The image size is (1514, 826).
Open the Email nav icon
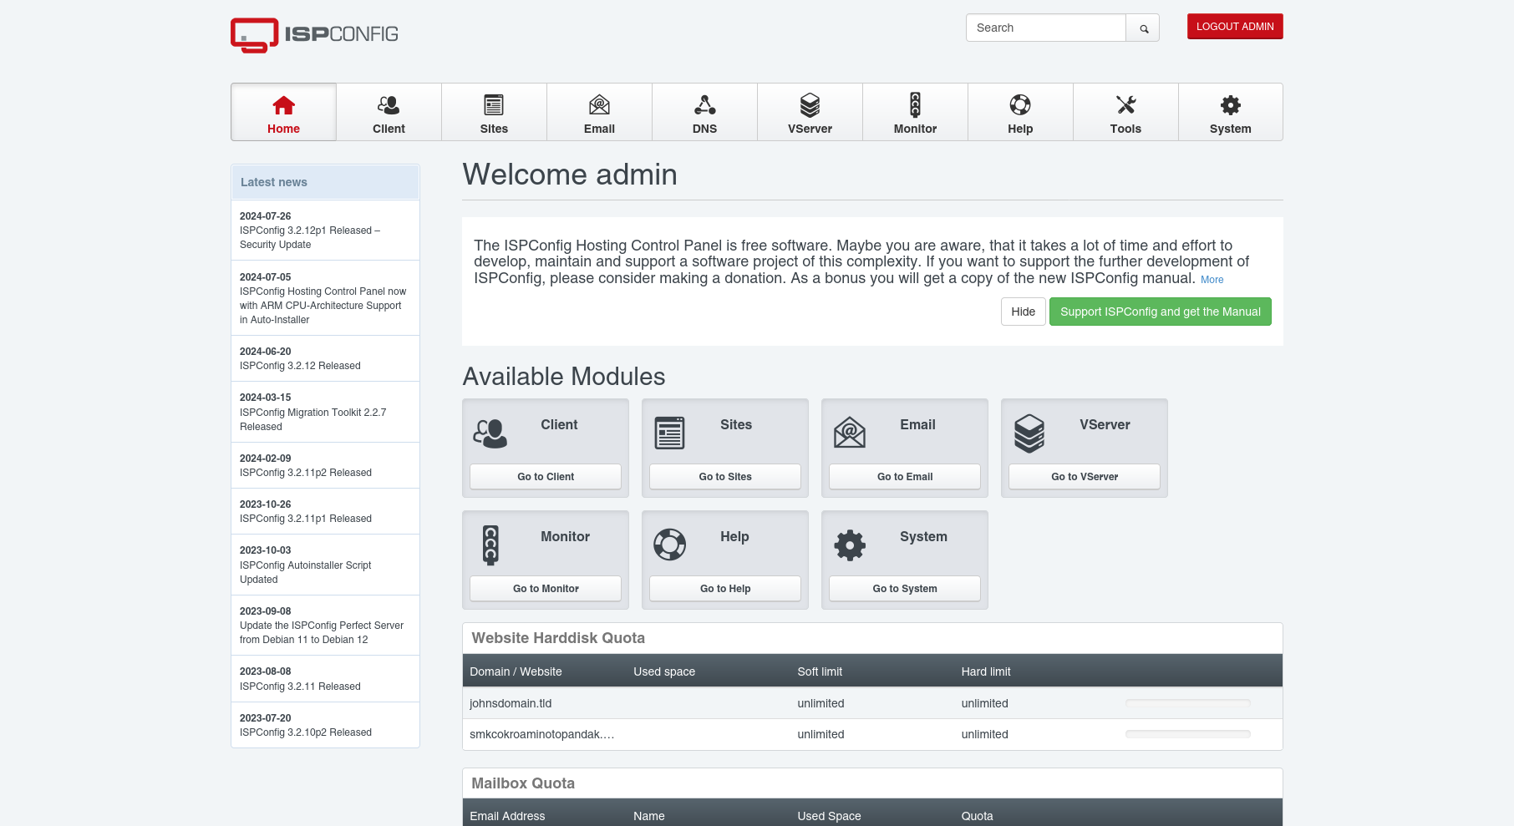click(x=599, y=105)
